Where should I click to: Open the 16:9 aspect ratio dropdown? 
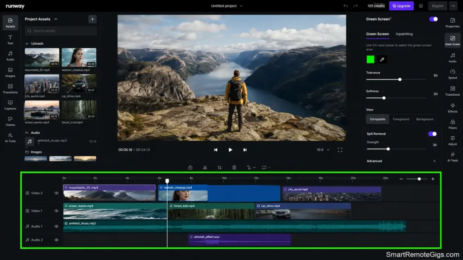[323, 150]
